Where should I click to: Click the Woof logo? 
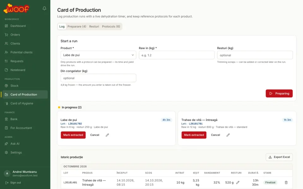point(16,9)
